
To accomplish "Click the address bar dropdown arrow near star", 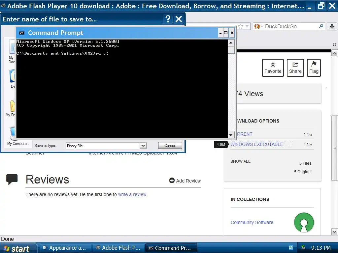I will (247, 26).
